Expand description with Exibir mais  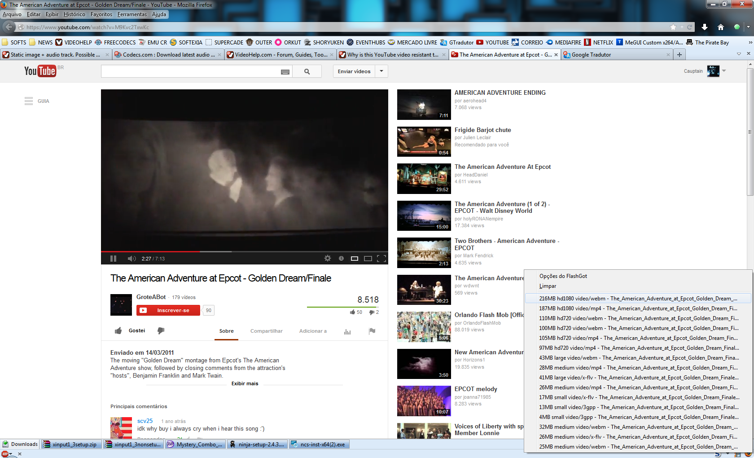[245, 383]
